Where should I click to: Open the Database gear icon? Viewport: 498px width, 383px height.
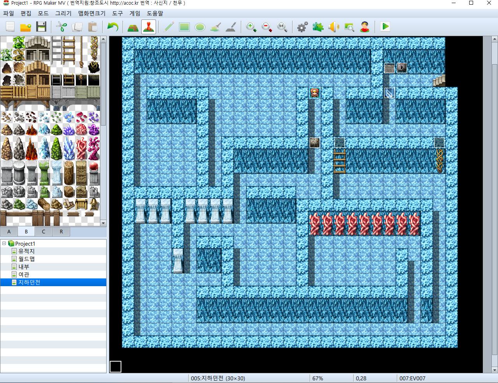(303, 27)
